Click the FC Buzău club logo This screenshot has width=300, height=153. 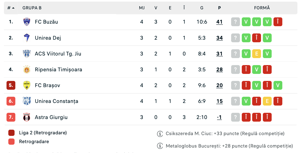27,22
